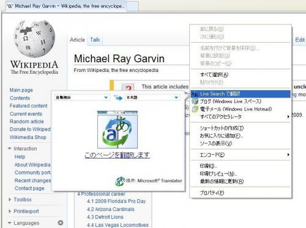Jump to 4.1 2009 Florida's Pro Day
The image size is (306, 228).
point(116,201)
